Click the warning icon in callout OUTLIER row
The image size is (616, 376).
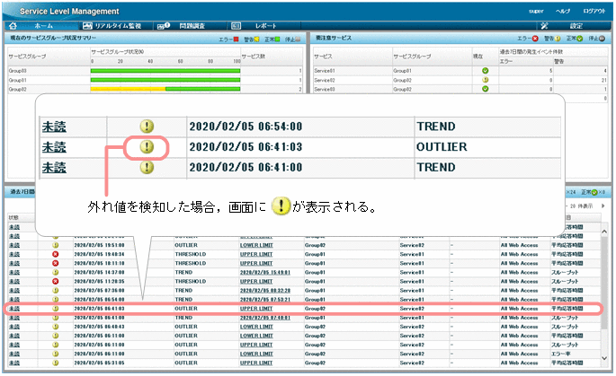146,147
